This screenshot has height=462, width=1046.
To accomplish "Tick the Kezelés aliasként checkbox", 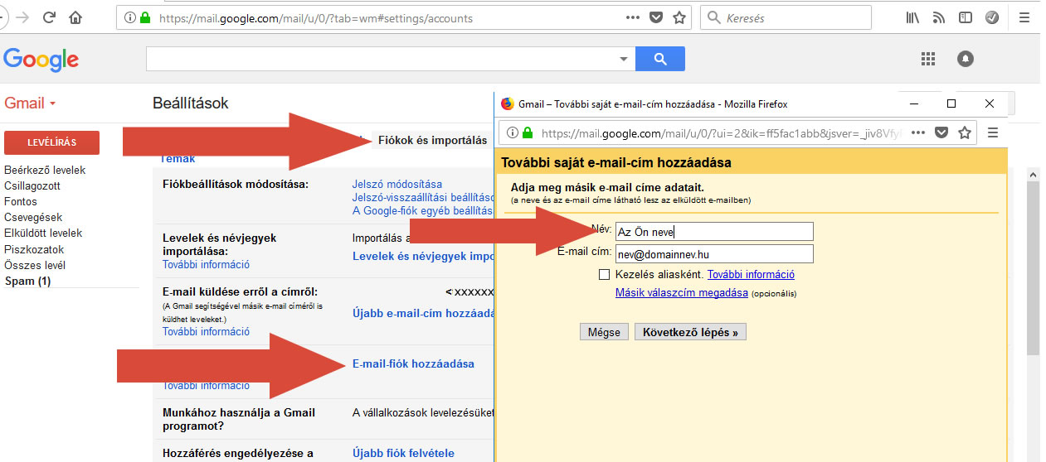I will (604, 274).
